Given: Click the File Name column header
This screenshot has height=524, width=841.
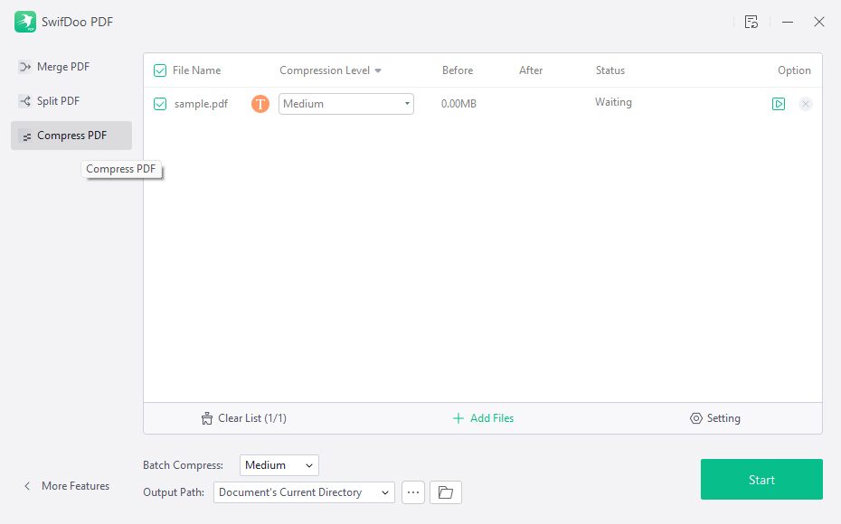Looking at the screenshot, I should point(196,70).
